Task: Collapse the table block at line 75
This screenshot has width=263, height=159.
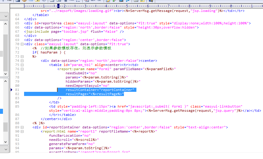Action: 22,65
